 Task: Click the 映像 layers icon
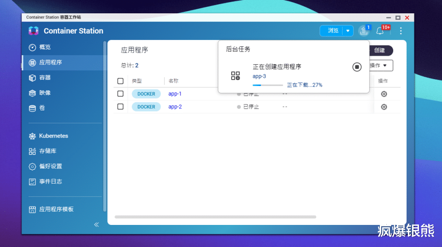(32, 93)
